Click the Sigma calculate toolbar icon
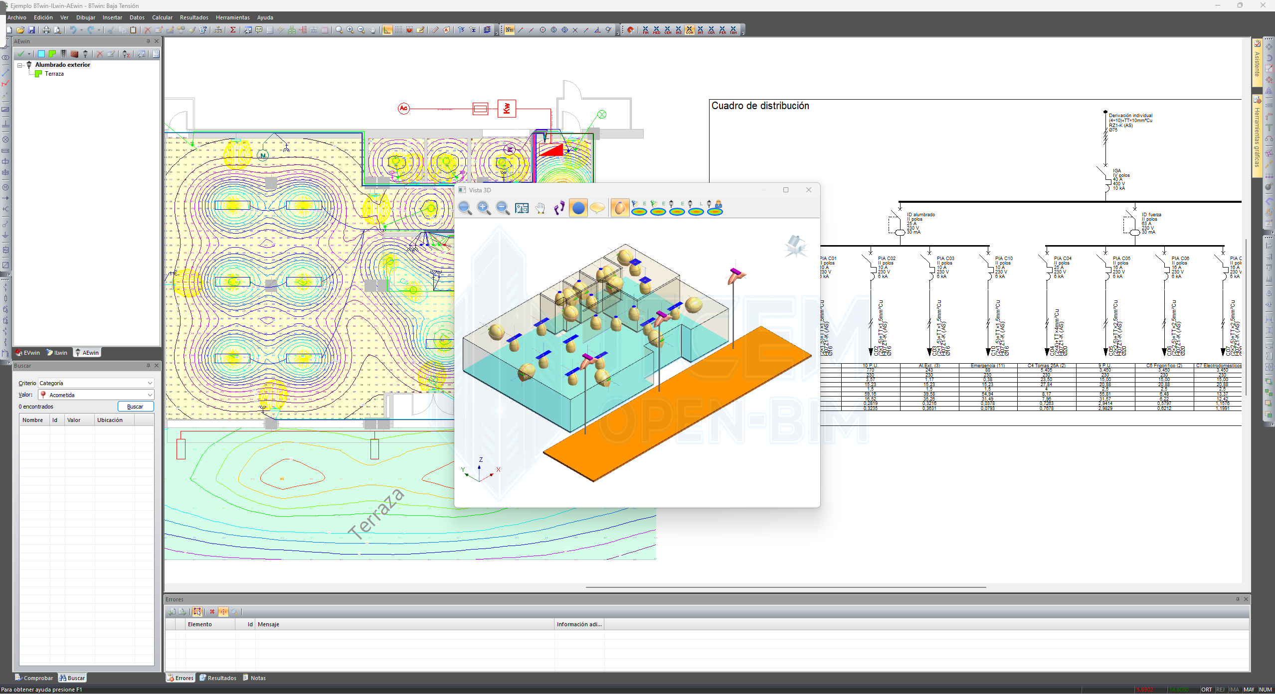Viewport: 1275px width, 694px height. pyautogui.click(x=232, y=30)
